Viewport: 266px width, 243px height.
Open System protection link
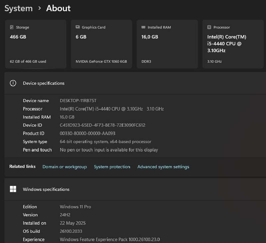112,167
